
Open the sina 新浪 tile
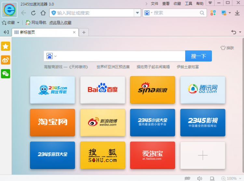tap(153, 90)
